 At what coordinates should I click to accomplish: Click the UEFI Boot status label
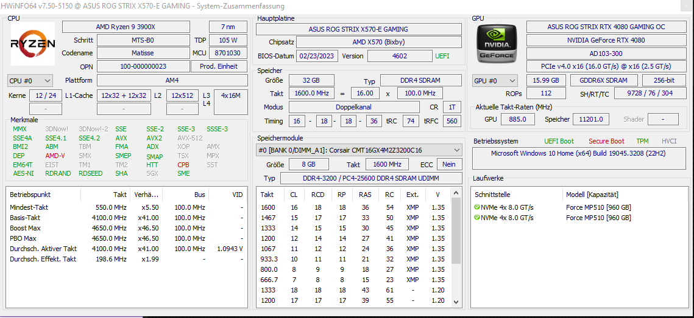click(559, 141)
